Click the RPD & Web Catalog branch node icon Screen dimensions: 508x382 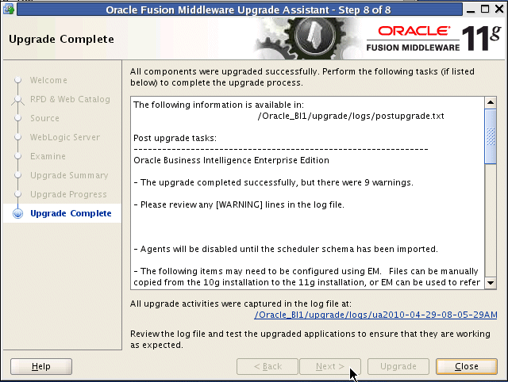(17, 100)
